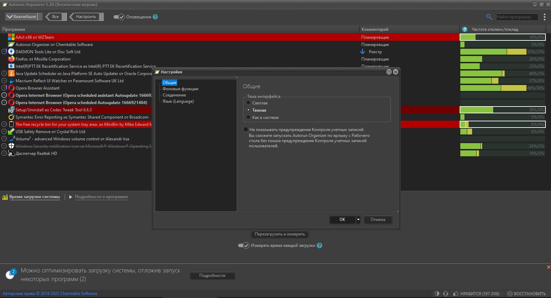Click the AAct x86 Windows logo icon
Viewport: 551px width, 298px height.
pos(11,37)
